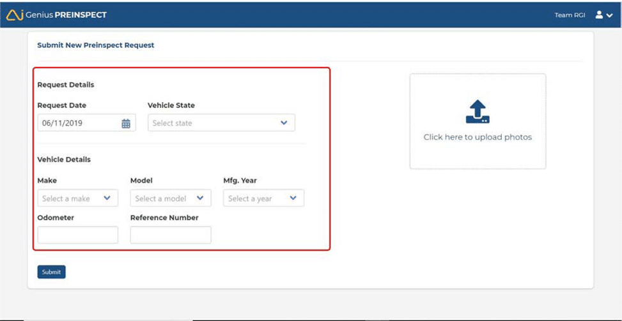The height and width of the screenshot is (321, 622).
Task: Click the Reference Number label
Action: pyautogui.click(x=164, y=218)
